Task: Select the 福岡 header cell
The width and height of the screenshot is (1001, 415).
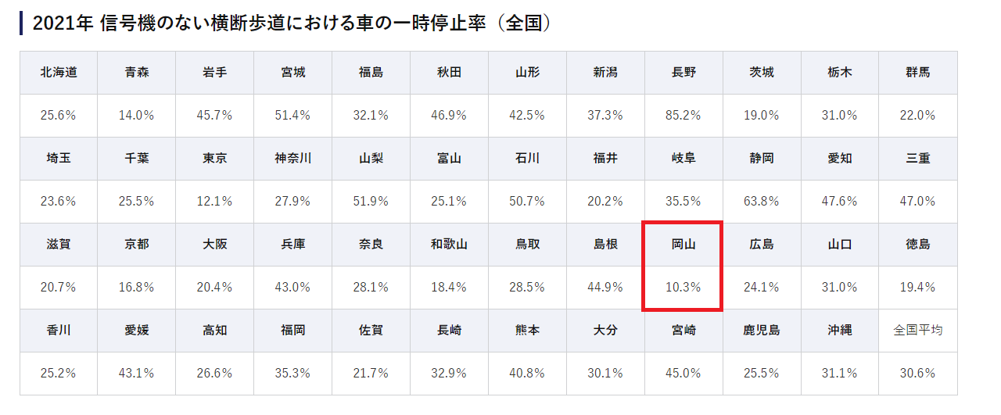Action: pyautogui.click(x=293, y=331)
